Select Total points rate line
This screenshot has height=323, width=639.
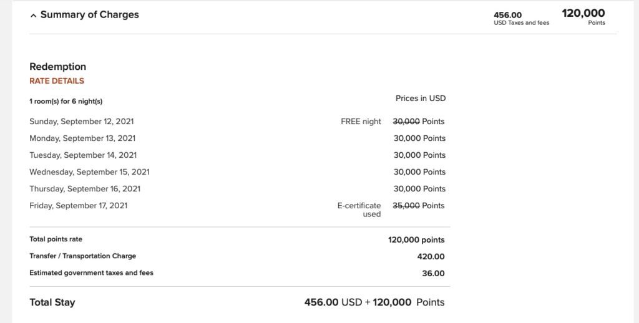point(56,239)
